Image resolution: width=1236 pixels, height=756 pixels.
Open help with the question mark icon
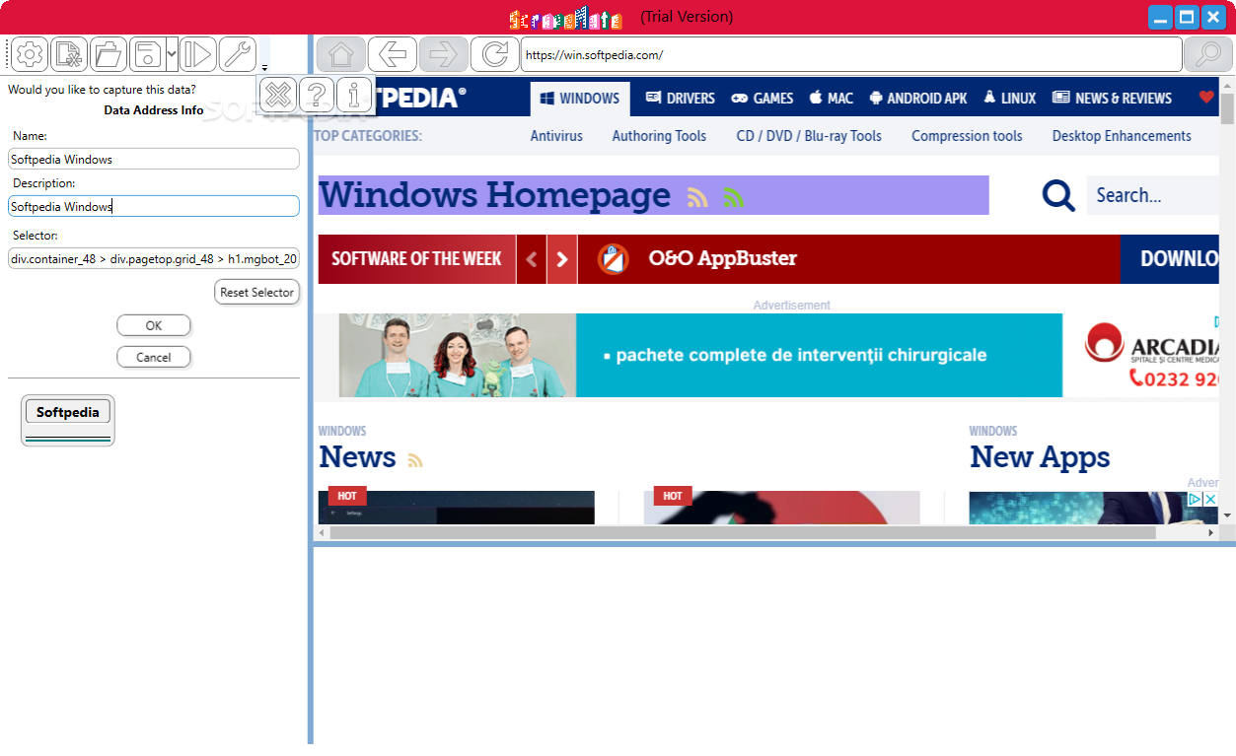point(317,95)
